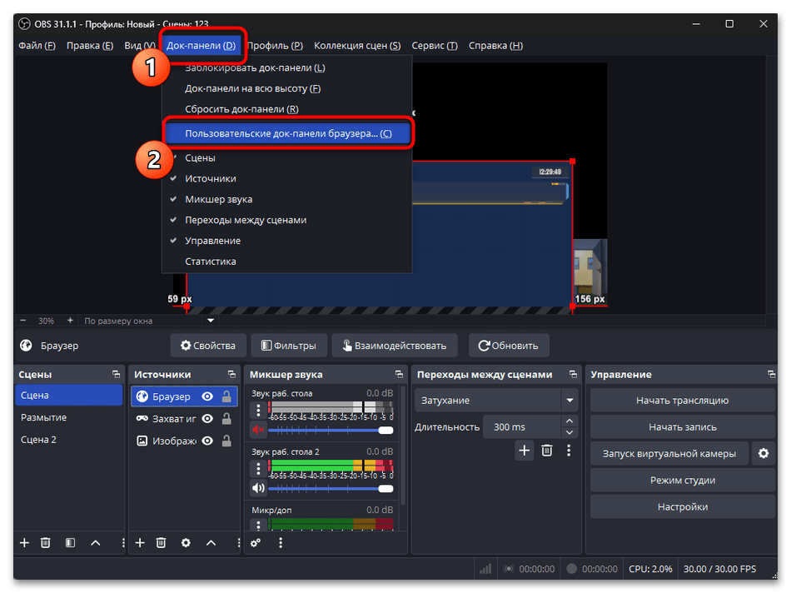Move source up with arrow icon
Image resolution: width=791 pixels, height=593 pixels.
click(211, 543)
